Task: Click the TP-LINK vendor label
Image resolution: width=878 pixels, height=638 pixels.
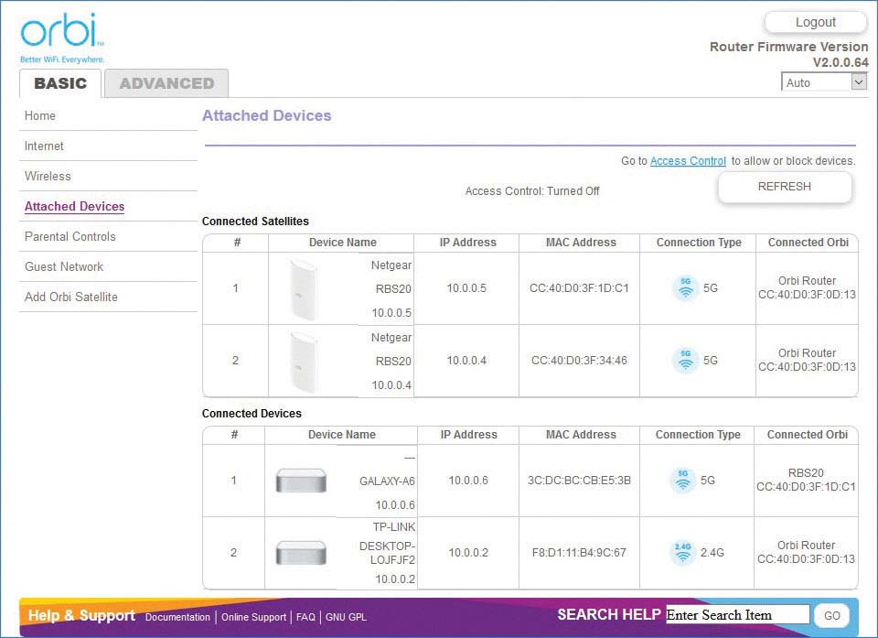Action: 394,527
